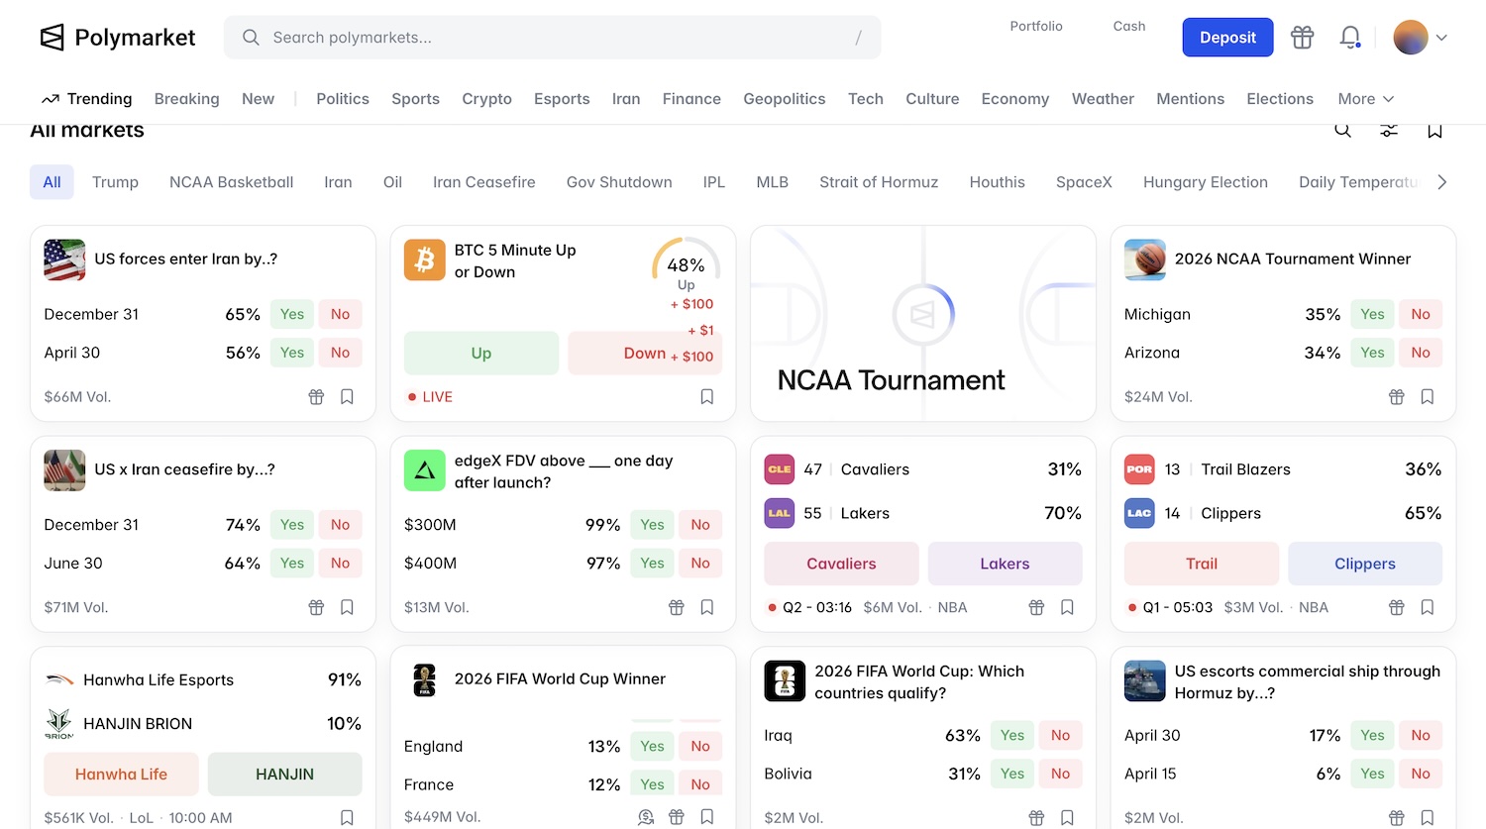This screenshot has height=829, width=1486.
Task: Click the gift icon on US forces enter Iran card
Action: pos(316,397)
